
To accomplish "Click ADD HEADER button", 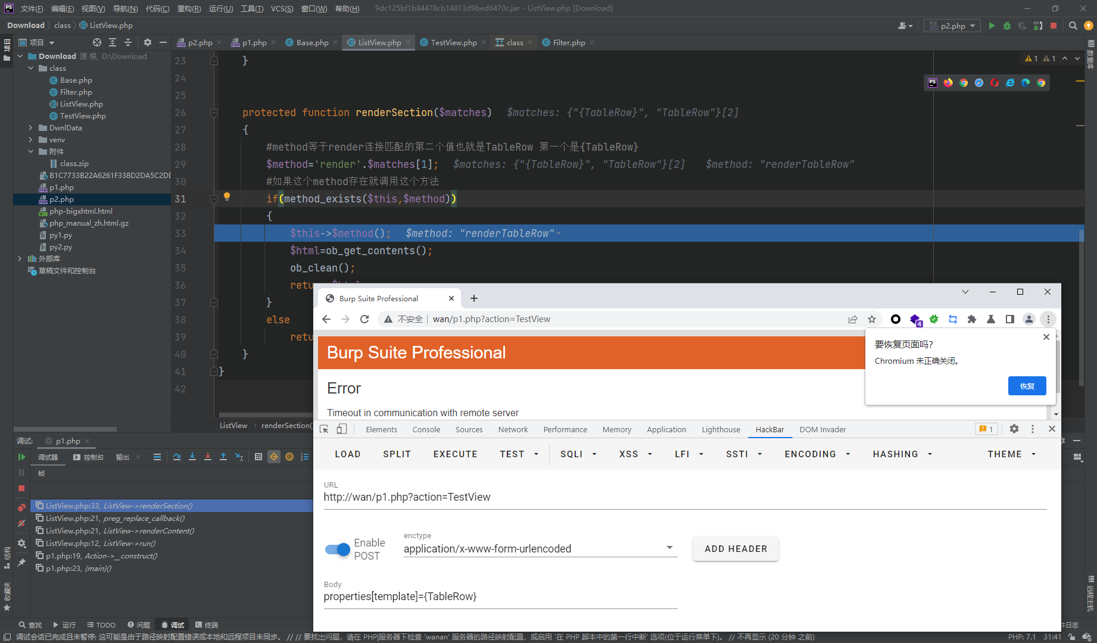I will (736, 549).
